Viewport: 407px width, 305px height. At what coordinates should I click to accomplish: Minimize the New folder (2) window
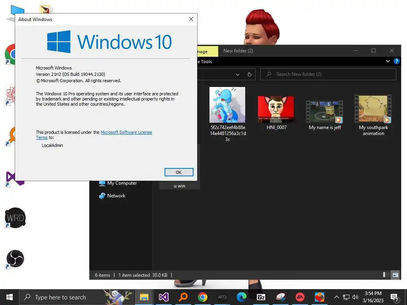coord(356,50)
